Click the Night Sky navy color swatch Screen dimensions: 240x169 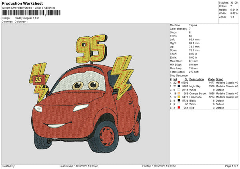point(179,86)
